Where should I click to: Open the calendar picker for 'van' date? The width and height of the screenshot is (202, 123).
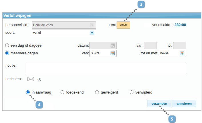point(113,53)
